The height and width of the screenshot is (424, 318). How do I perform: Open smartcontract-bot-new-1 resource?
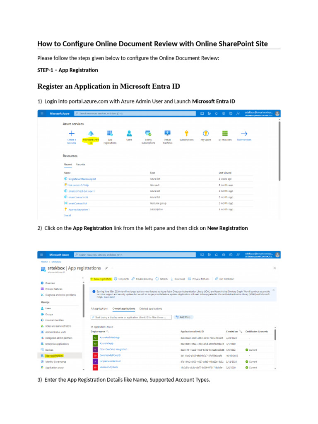(x=82, y=191)
